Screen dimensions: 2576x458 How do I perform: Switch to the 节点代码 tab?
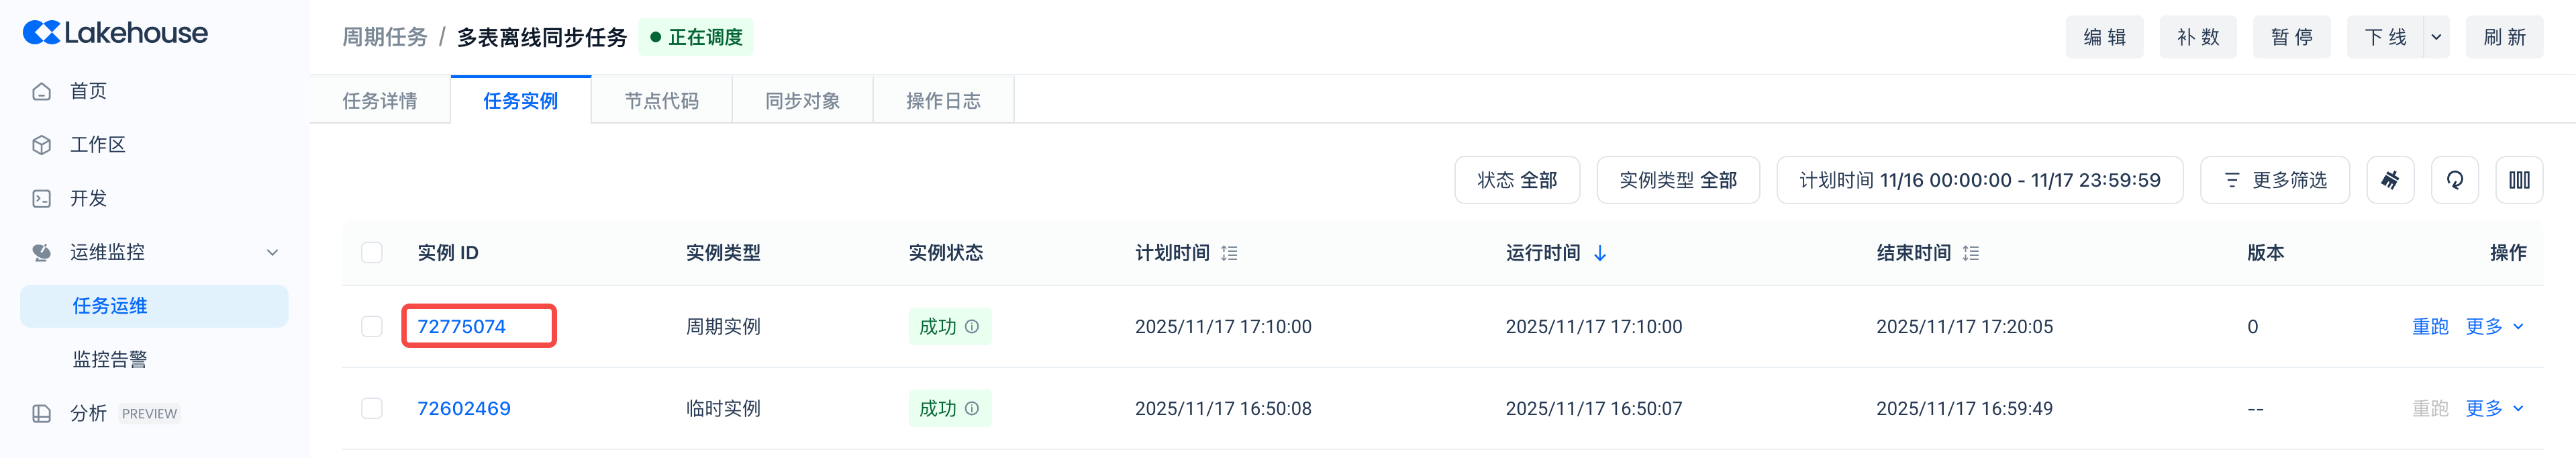[661, 101]
